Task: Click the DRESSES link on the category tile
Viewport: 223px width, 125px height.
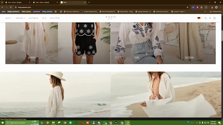Action: [x=31, y=57]
